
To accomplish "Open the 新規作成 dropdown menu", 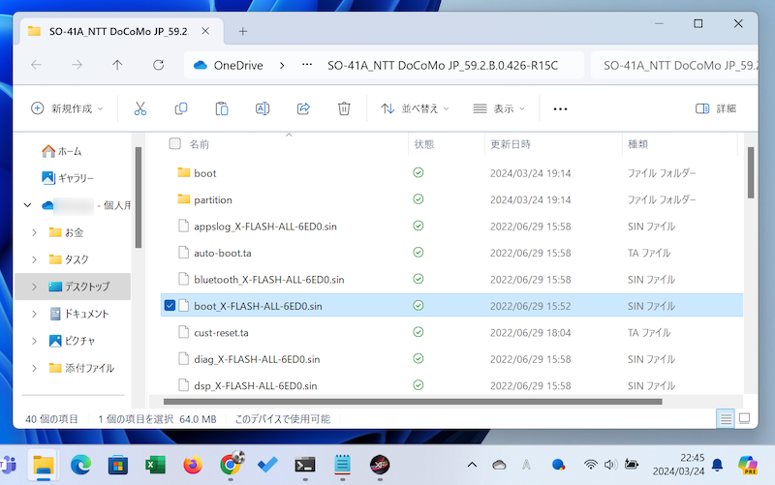I will [67, 108].
